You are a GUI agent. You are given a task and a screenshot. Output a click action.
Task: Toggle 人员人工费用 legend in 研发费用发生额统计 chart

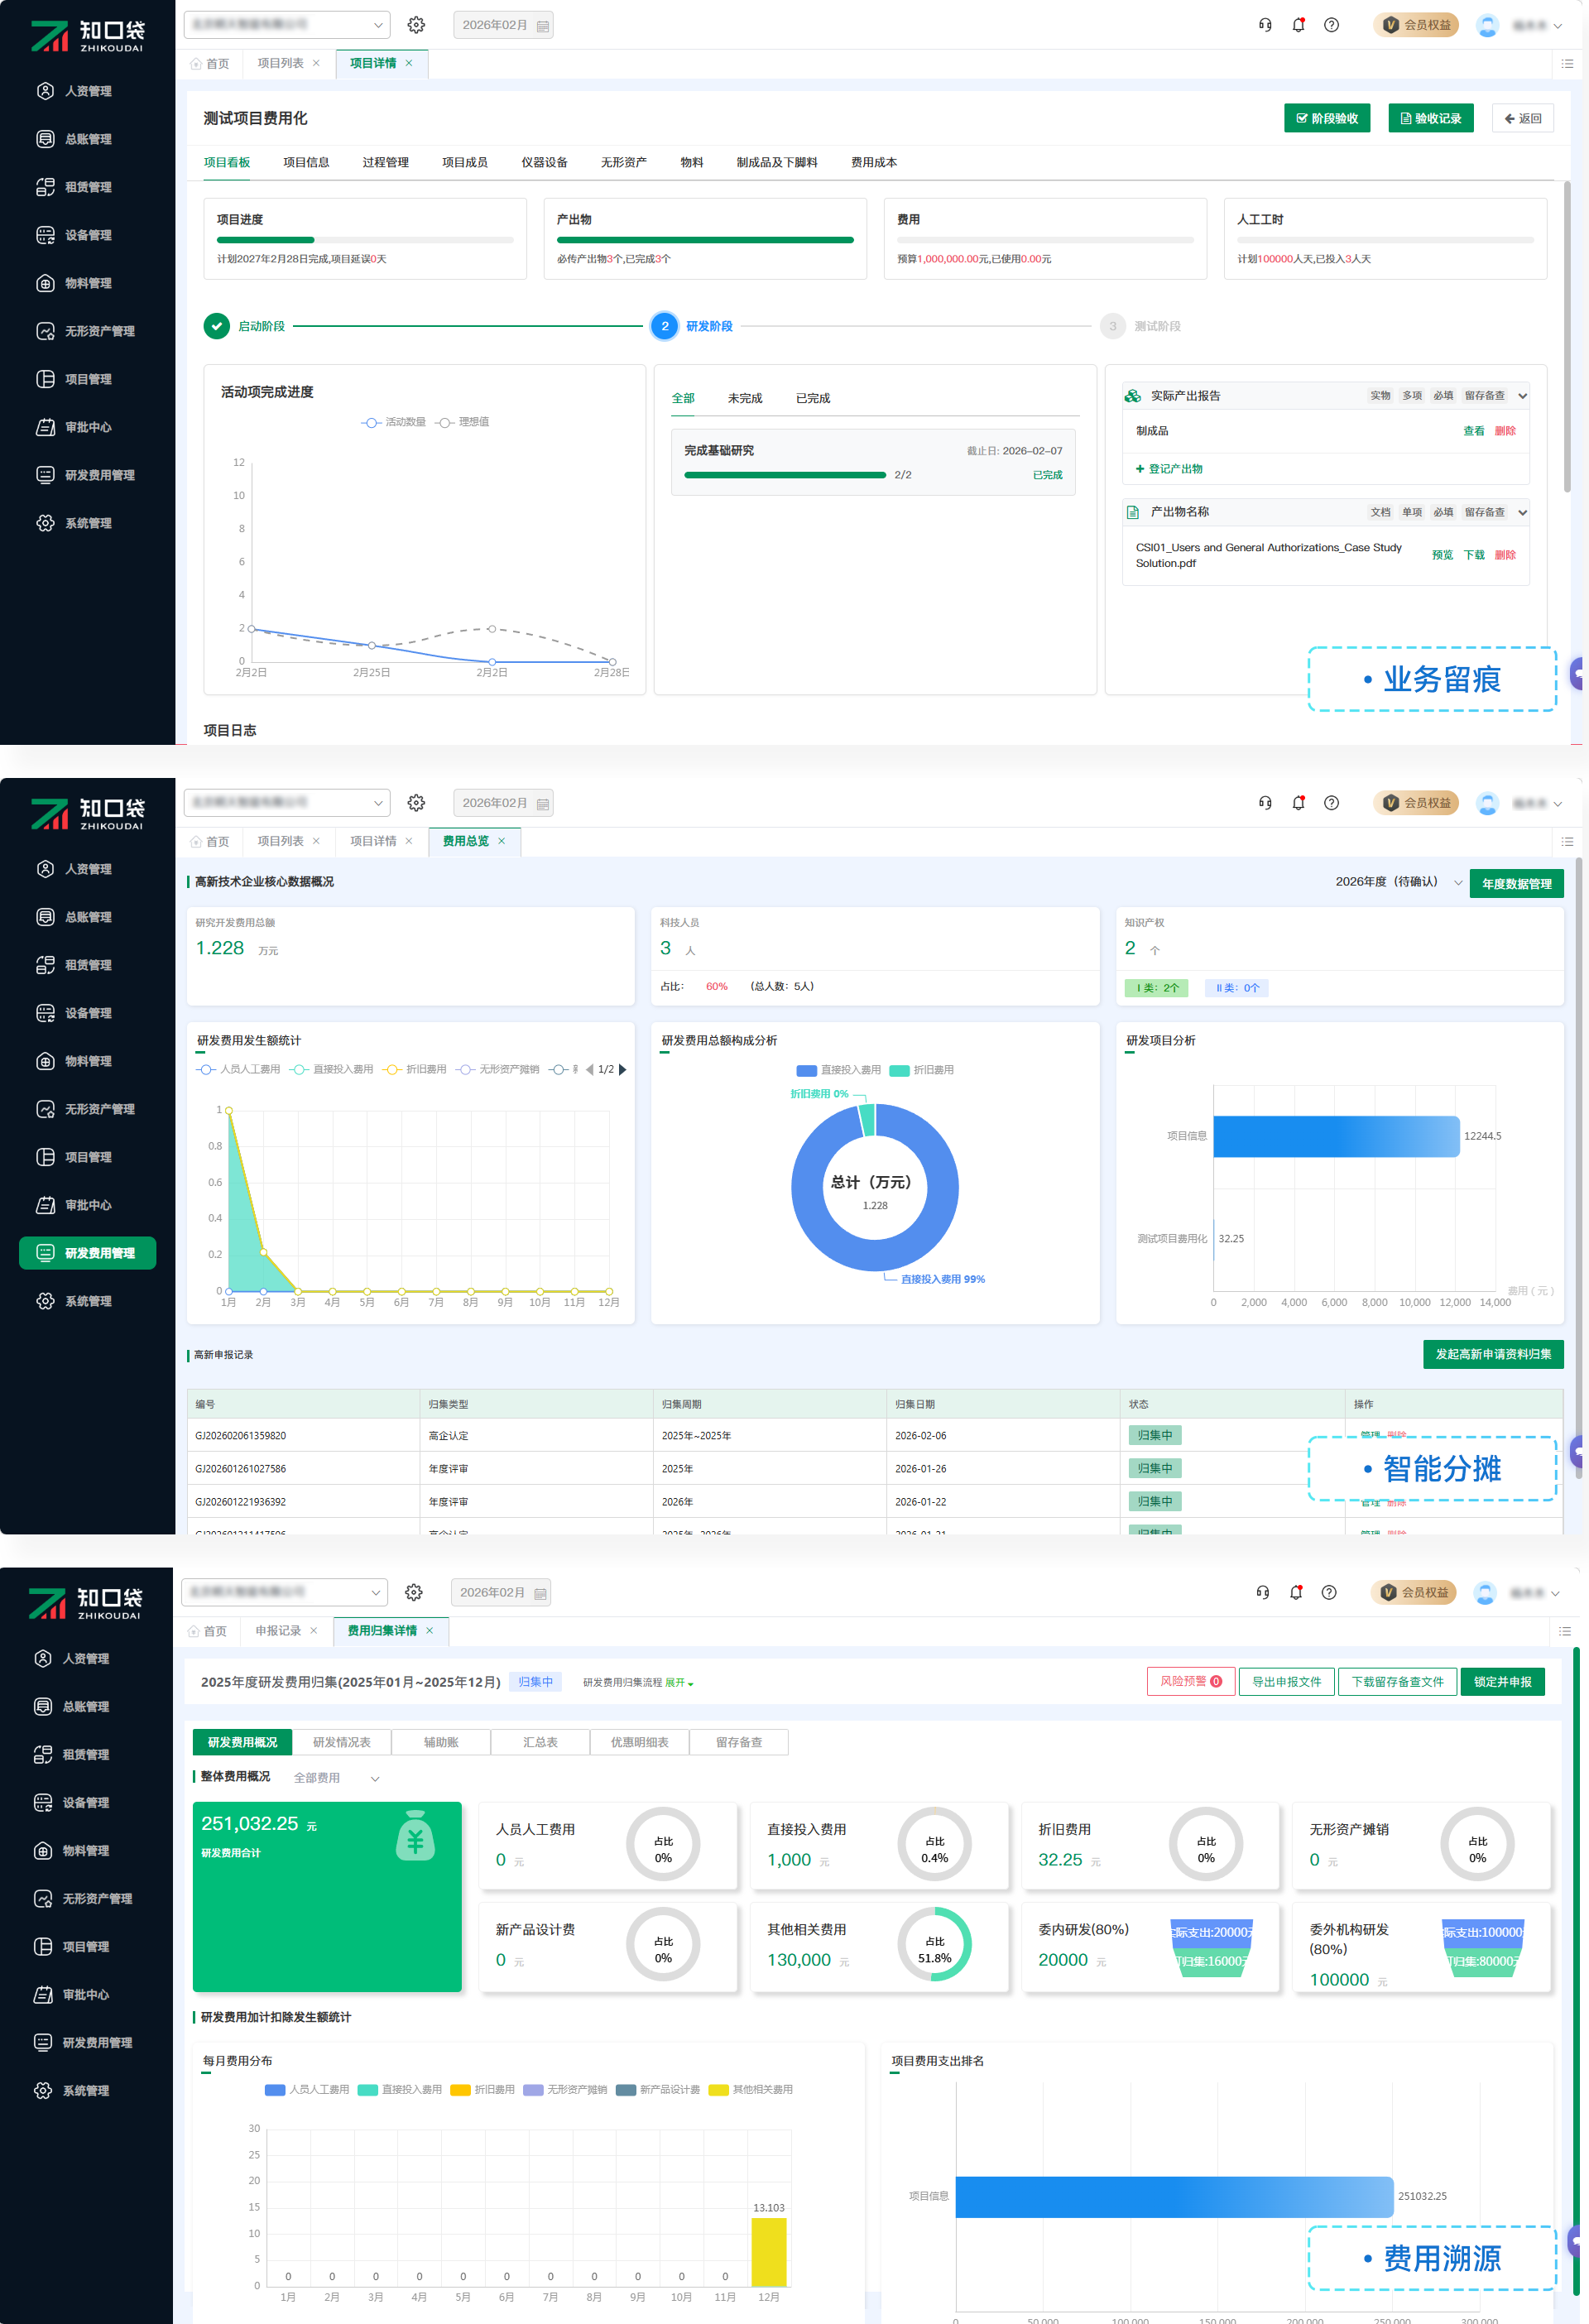click(238, 1069)
